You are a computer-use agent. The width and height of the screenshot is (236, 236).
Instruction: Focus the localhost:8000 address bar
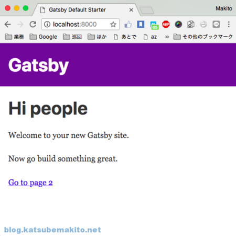[x=80, y=24]
